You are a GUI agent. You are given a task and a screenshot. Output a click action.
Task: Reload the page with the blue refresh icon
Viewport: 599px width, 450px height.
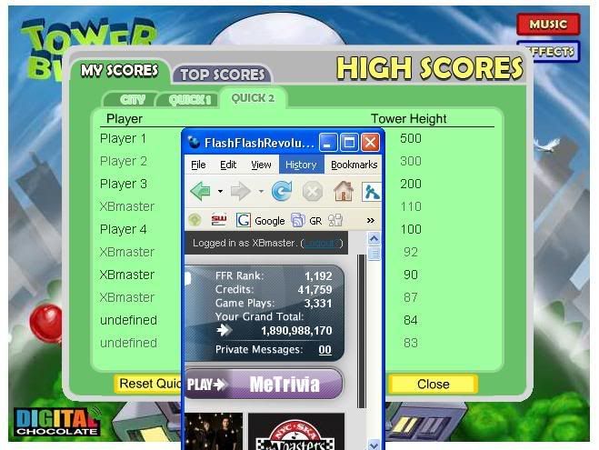[x=282, y=192]
